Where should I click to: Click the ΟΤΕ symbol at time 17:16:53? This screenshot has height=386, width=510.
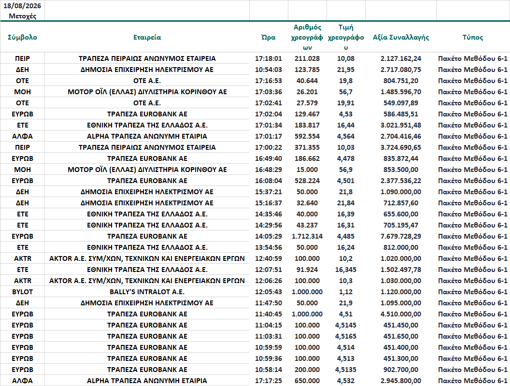pos(22,81)
